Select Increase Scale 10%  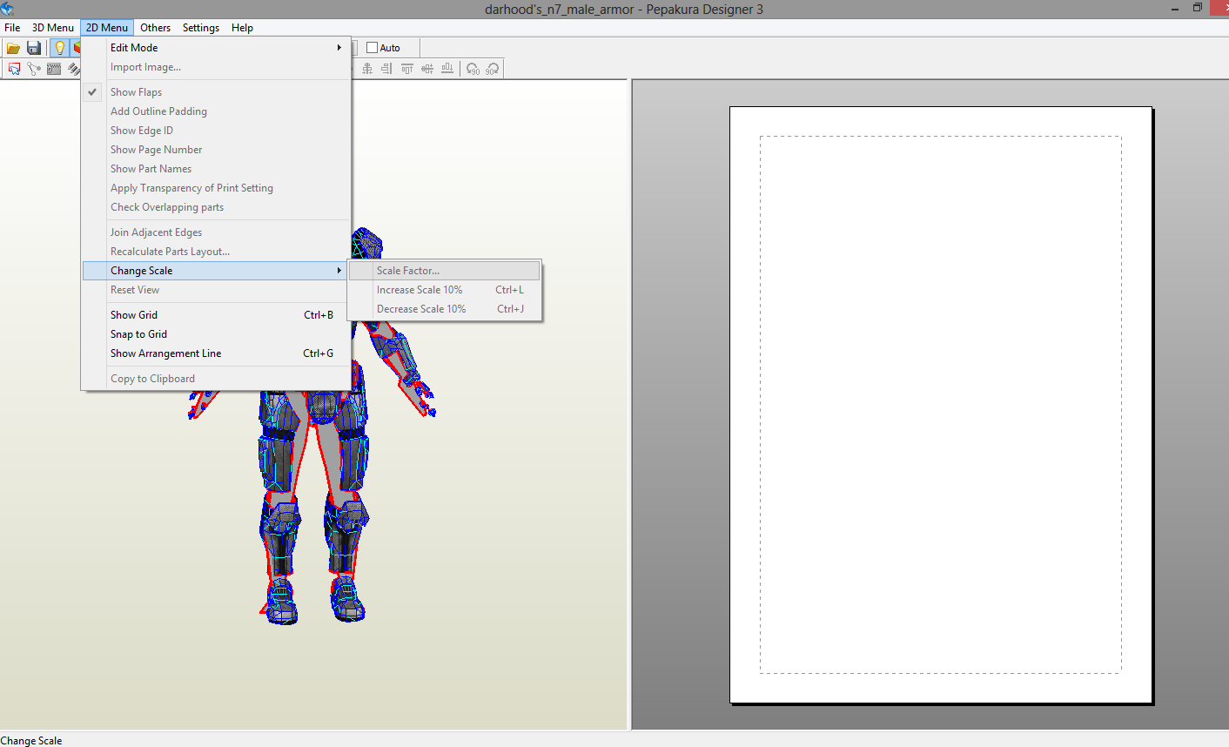point(445,290)
